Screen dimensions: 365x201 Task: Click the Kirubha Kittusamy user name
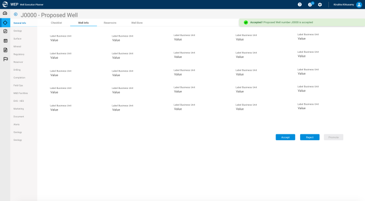(x=344, y=4)
